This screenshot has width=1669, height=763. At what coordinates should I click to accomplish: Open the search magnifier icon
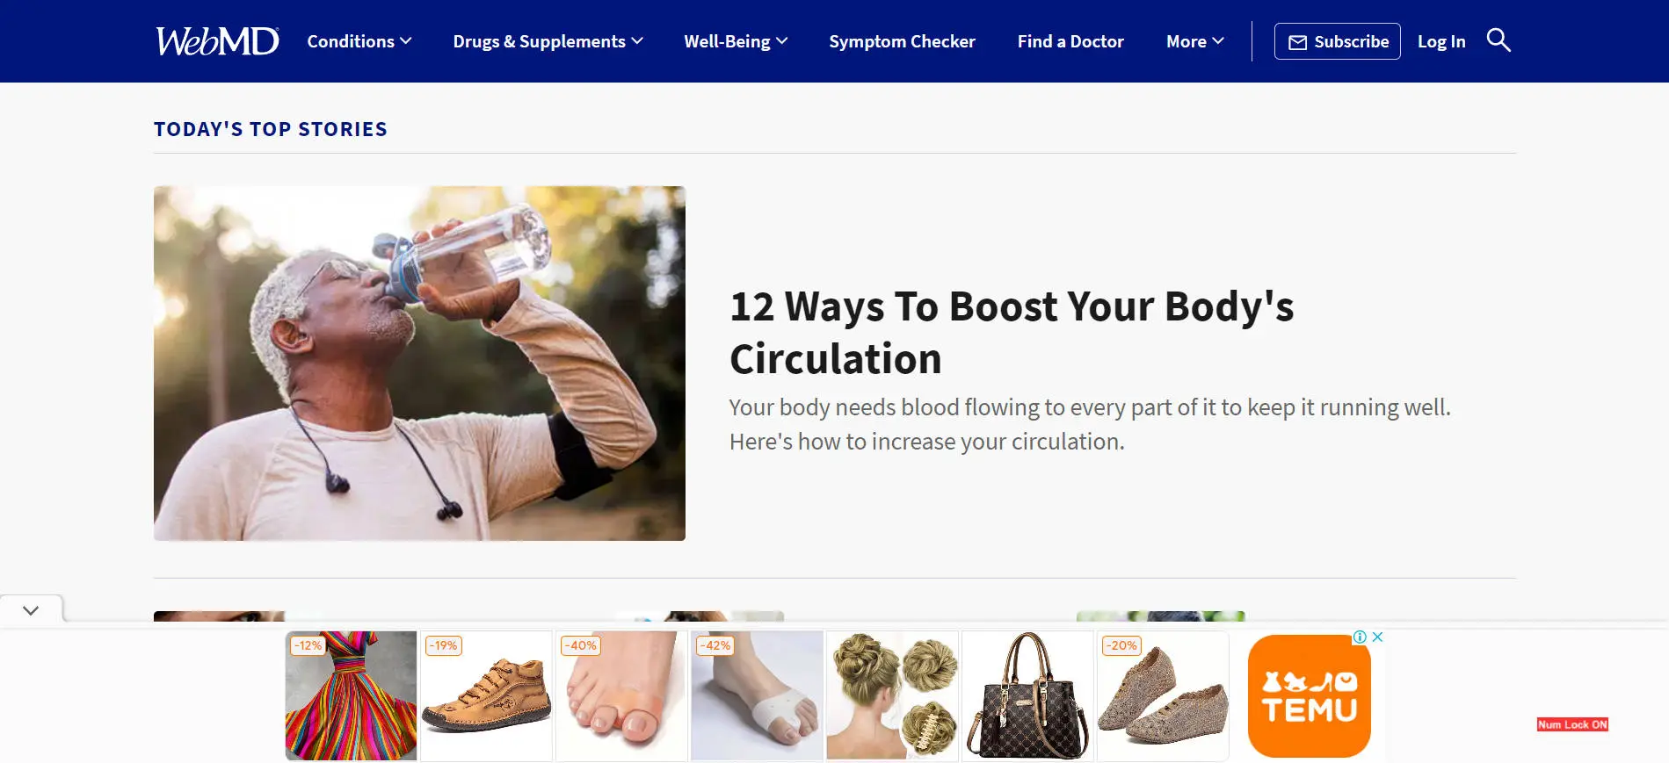coord(1498,40)
